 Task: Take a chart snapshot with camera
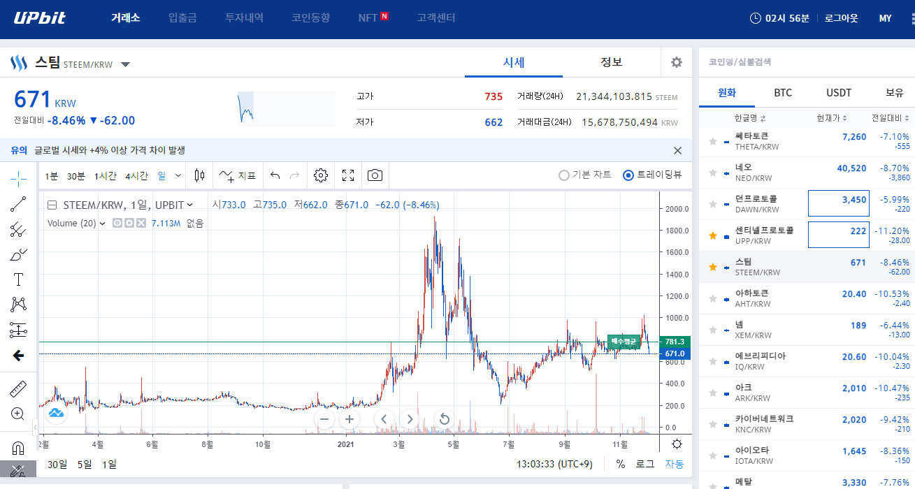point(375,175)
